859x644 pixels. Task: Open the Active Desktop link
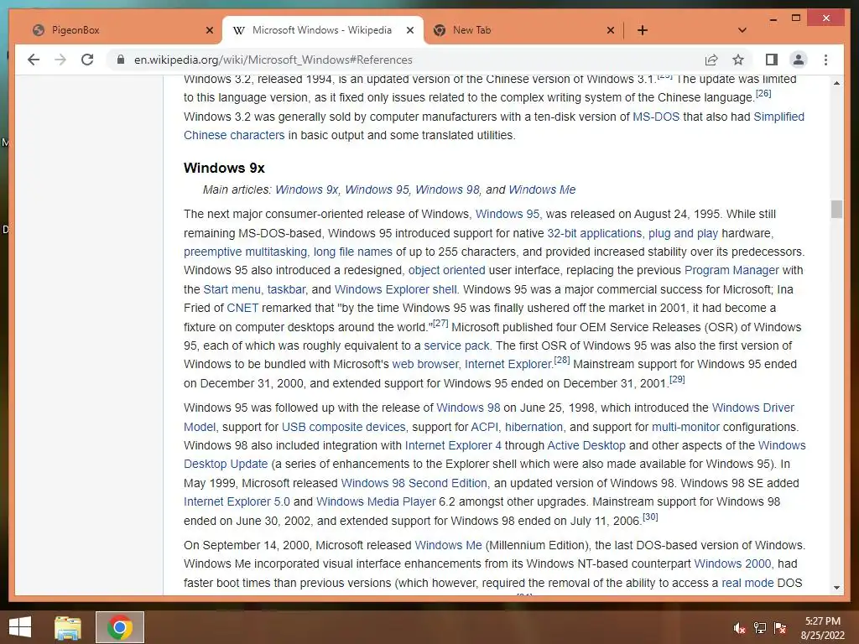(x=586, y=445)
